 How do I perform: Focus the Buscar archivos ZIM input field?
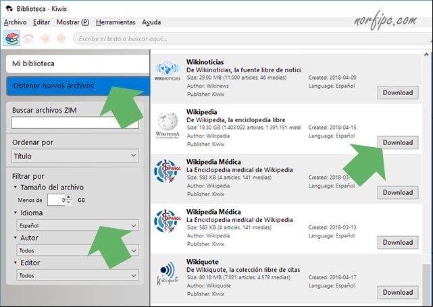(74, 123)
